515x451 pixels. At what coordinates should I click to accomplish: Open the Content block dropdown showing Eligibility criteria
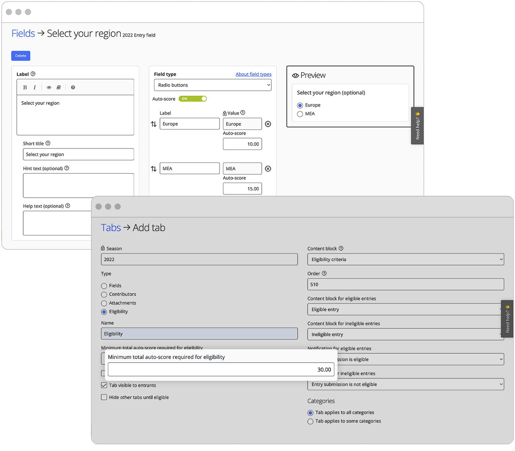click(x=405, y=259)
